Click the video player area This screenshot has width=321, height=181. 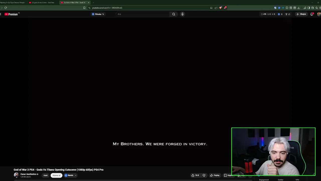tap(160, 92)
